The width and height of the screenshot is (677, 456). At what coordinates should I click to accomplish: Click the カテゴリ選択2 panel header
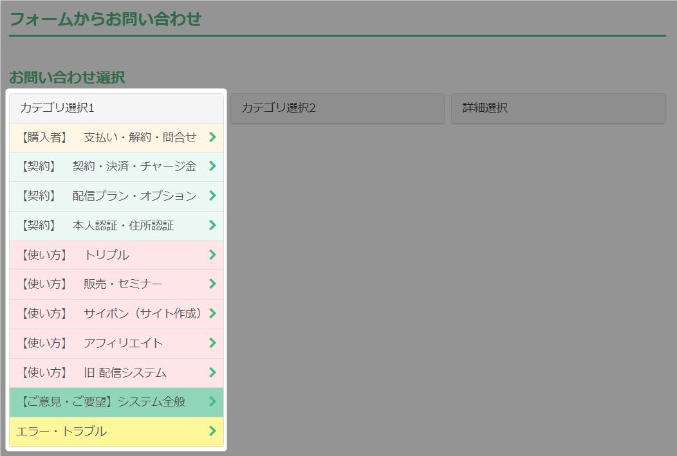[x=337, y=108]
